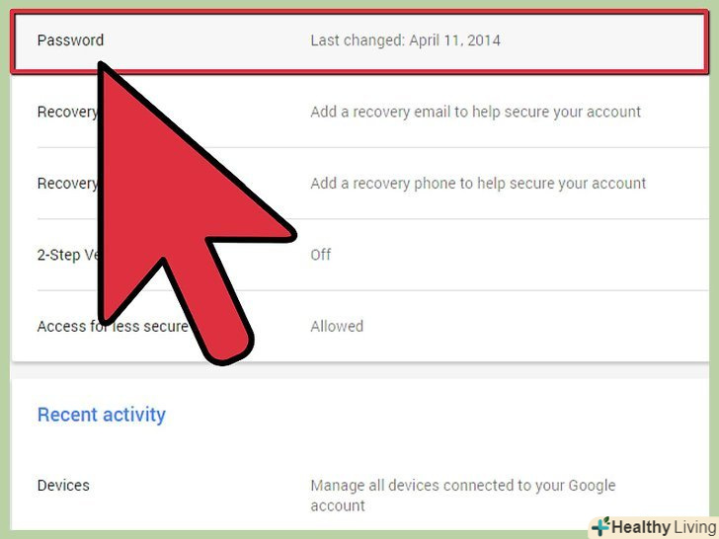Click the Healthy Living leaf-cross logo icon
This screenshot has width=719, height=539.
click(x=601, y=526)
